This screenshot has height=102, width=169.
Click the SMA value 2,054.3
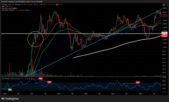tap(15, 8)
